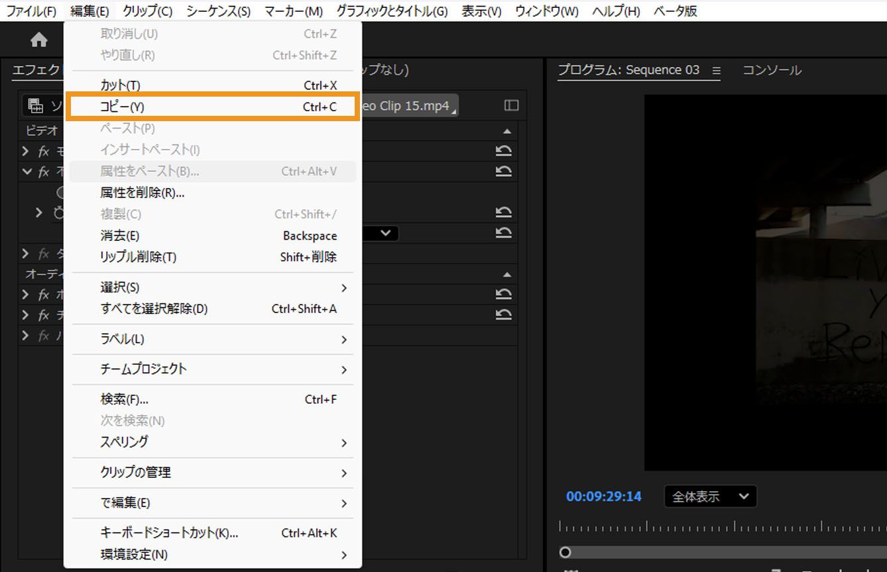Open the チームプロジェクト submenu

pos(213,369)
